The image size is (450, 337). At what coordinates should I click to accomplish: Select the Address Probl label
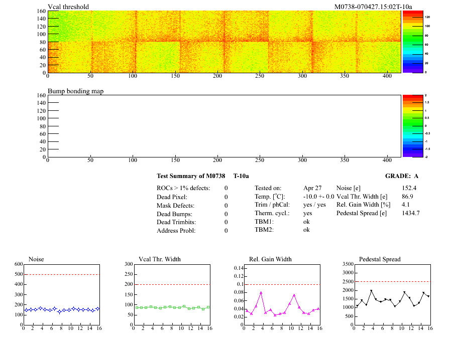[176, 231]
